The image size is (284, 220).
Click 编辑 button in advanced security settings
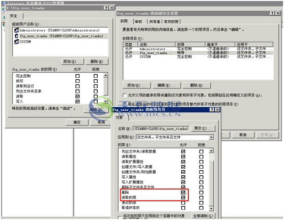[x=167, y=85]
